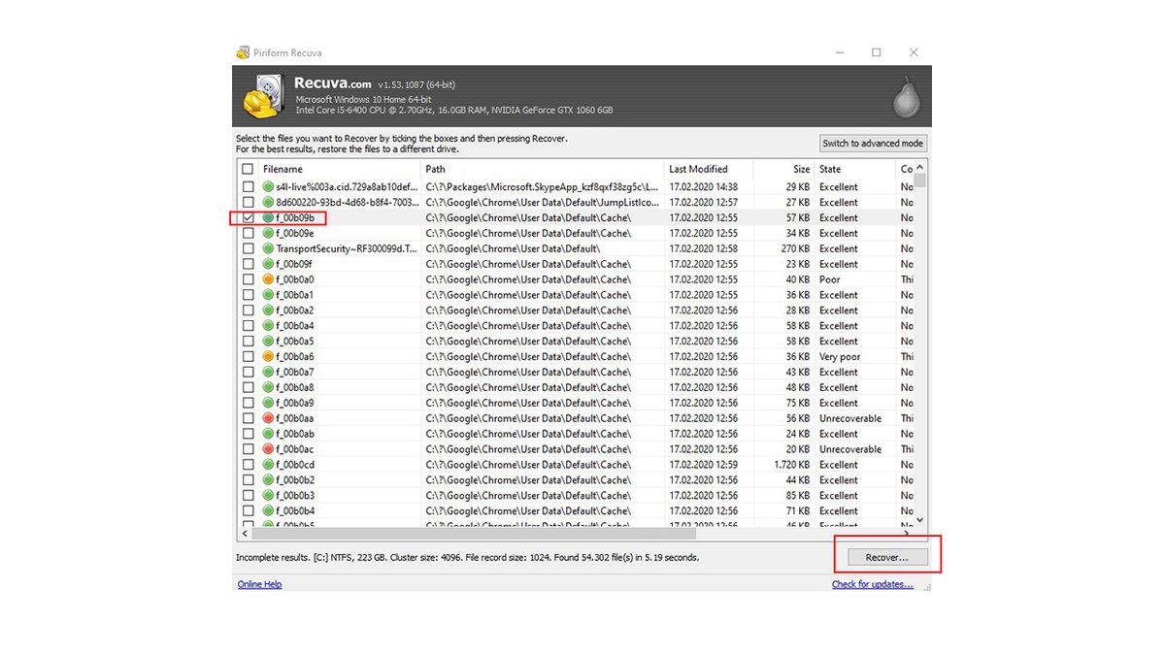Click the orange status dot of f_00b0a6
The image size is (1165, 655).
269,357
